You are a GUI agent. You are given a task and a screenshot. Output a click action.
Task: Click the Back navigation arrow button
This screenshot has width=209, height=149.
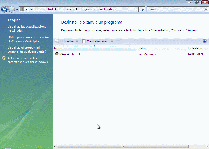[4, 9]
